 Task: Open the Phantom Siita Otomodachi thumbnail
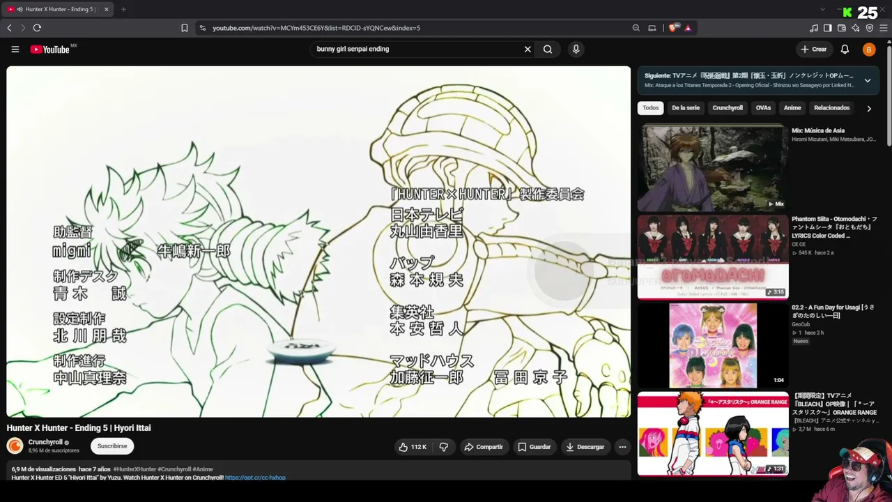713,257
